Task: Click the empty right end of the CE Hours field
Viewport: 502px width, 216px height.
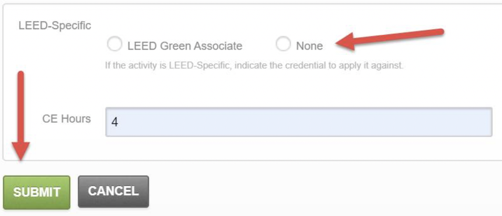Action: tap(472, 122)
